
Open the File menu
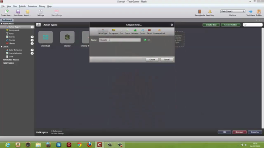3,6
